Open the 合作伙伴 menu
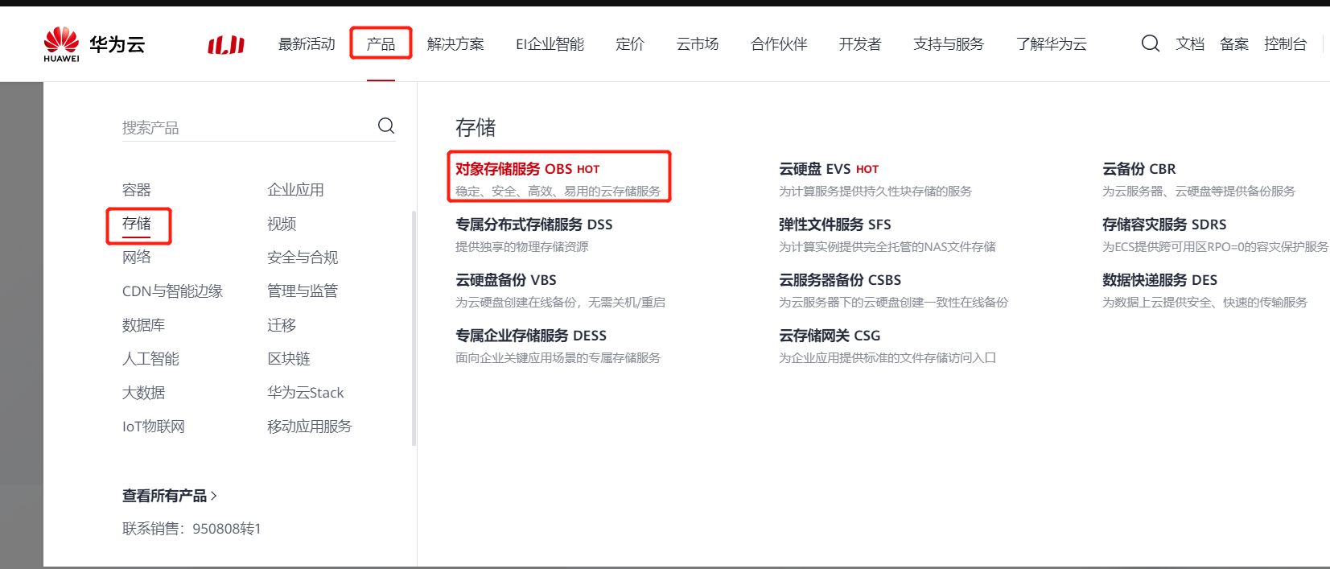The width and height of the screenshot is (1330, 569). [779, 44]
